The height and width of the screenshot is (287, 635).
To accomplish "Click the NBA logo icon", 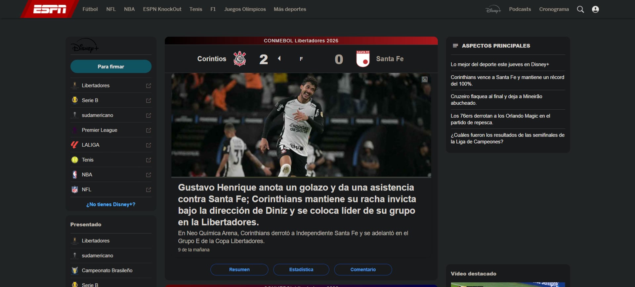I will pos(75,175).
